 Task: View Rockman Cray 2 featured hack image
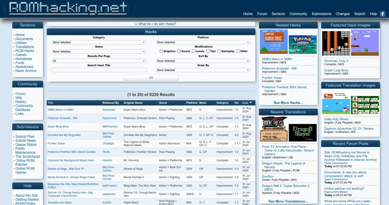pos(336,43)
